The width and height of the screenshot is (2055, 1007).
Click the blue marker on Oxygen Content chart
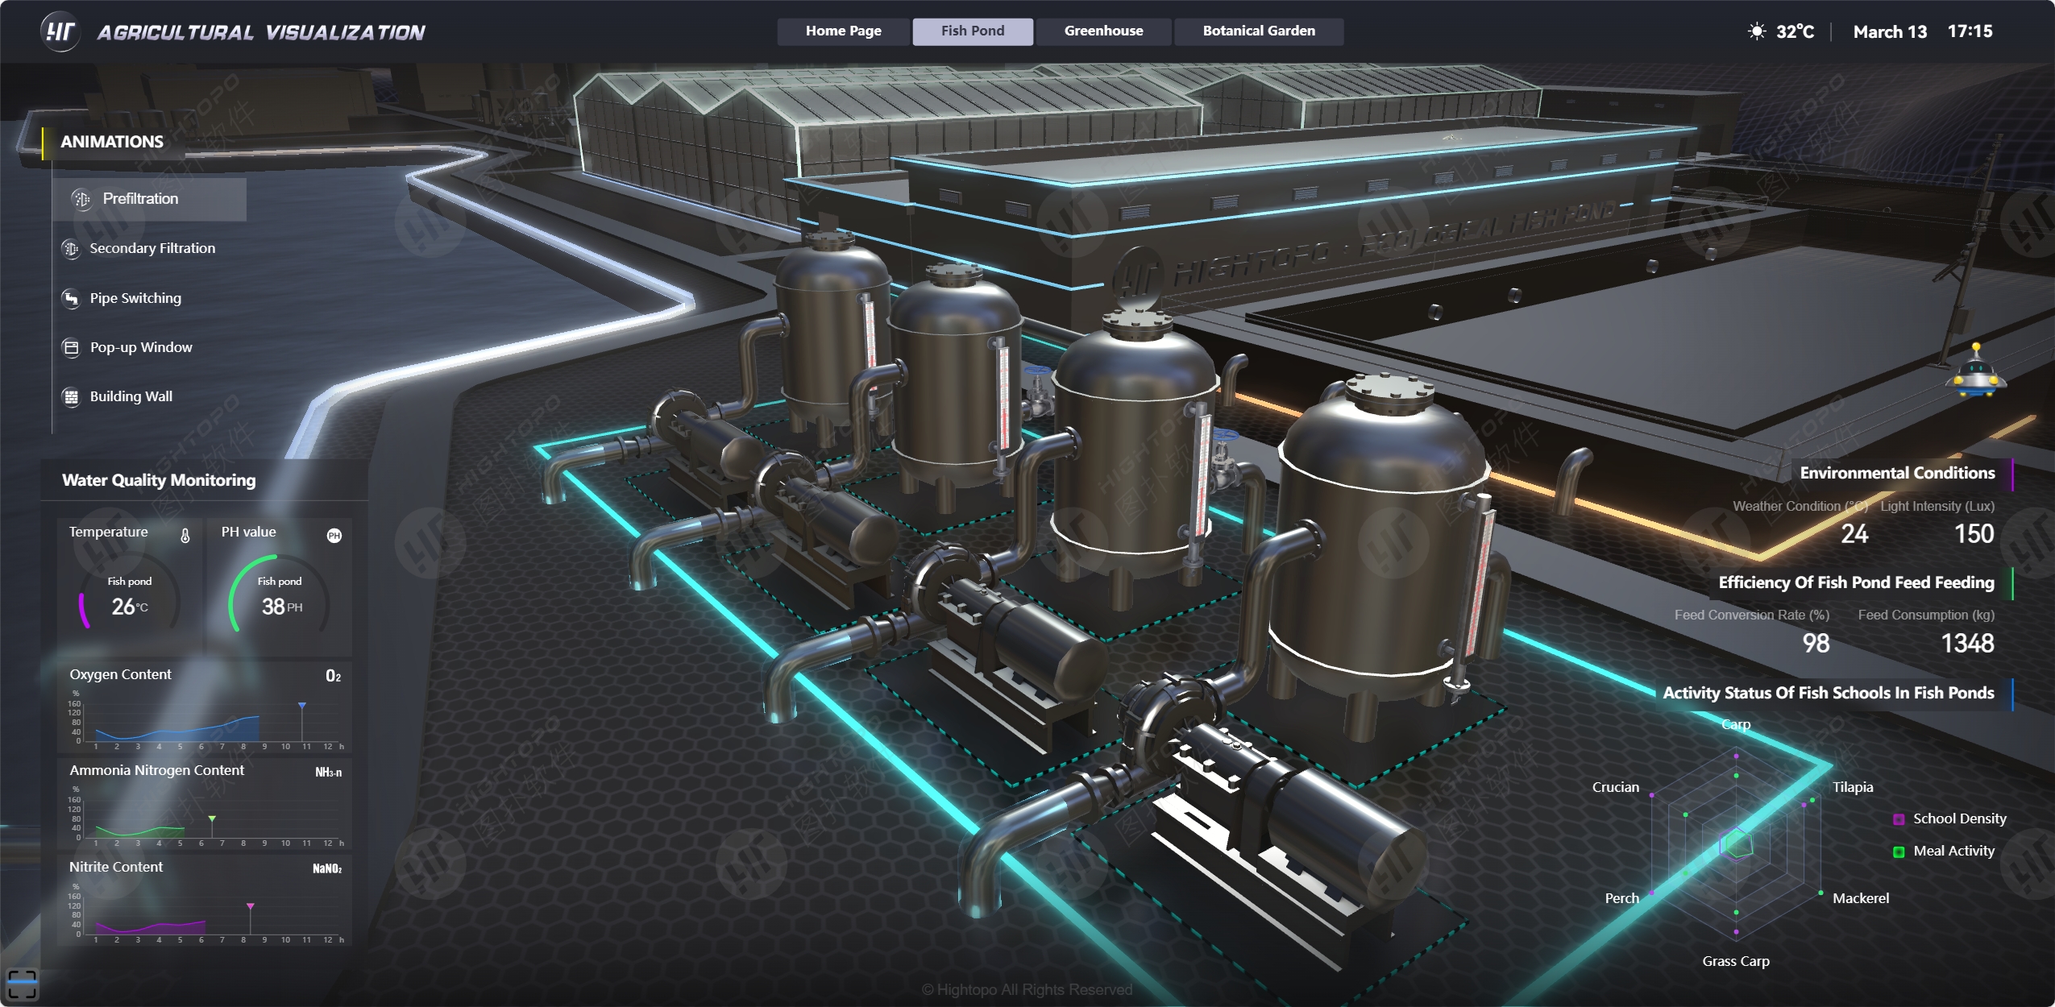[x=302, y=706]
